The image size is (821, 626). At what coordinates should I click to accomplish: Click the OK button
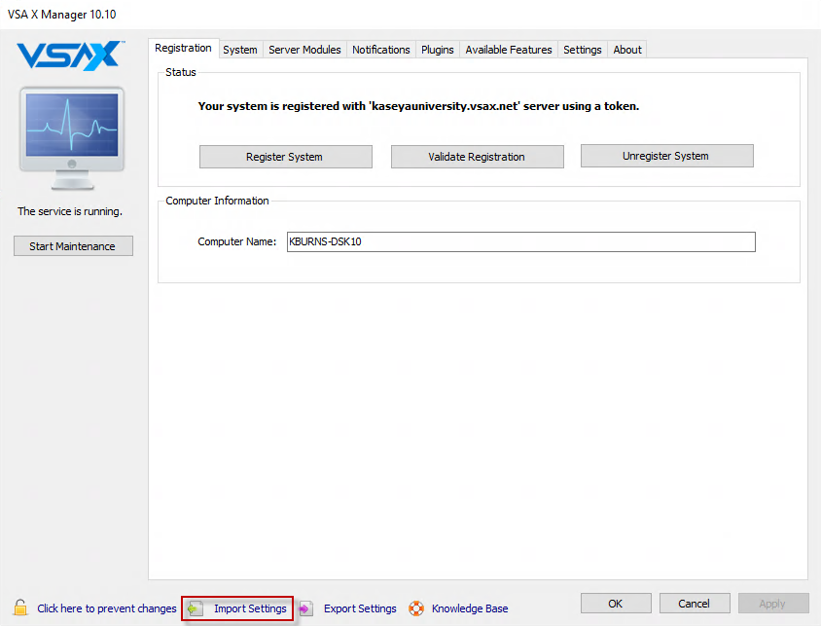click(616, 603)
